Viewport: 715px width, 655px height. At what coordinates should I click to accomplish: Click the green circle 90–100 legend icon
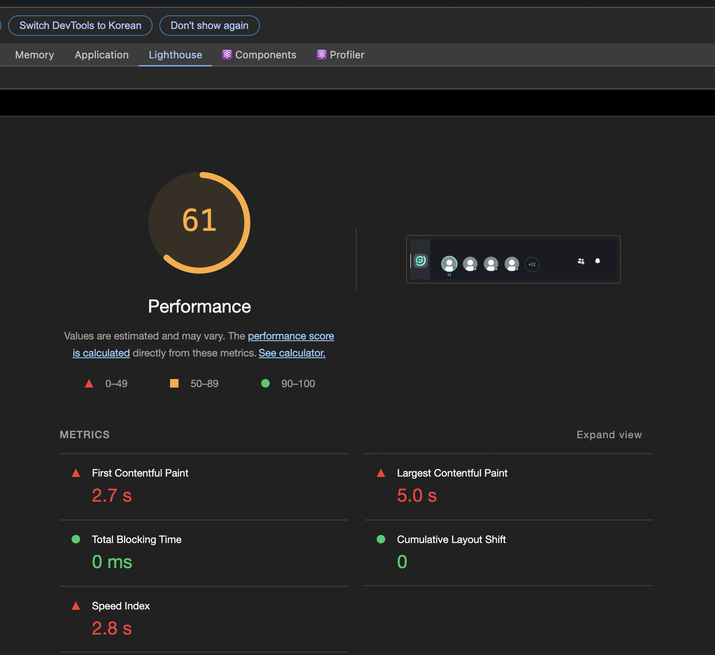tap(265, 383)
